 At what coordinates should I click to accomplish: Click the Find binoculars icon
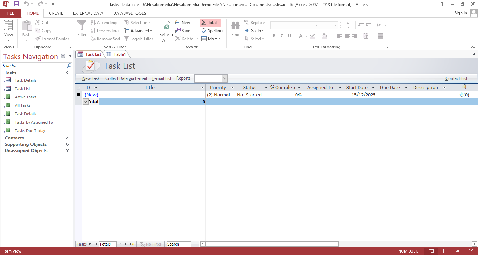[x=235, y=26]
